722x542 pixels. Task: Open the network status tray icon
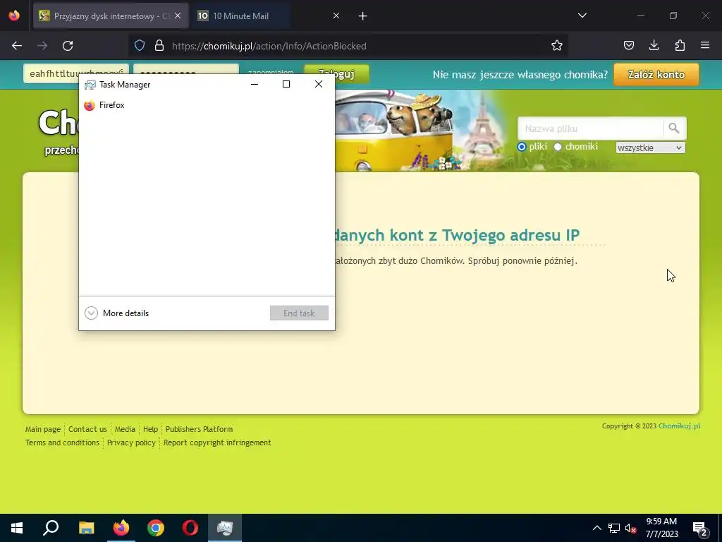point(614,528)
